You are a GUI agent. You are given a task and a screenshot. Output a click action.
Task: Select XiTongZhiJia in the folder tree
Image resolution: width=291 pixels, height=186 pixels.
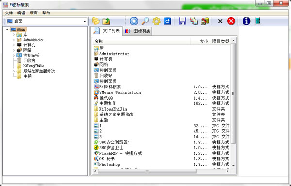tap(33, 66)
